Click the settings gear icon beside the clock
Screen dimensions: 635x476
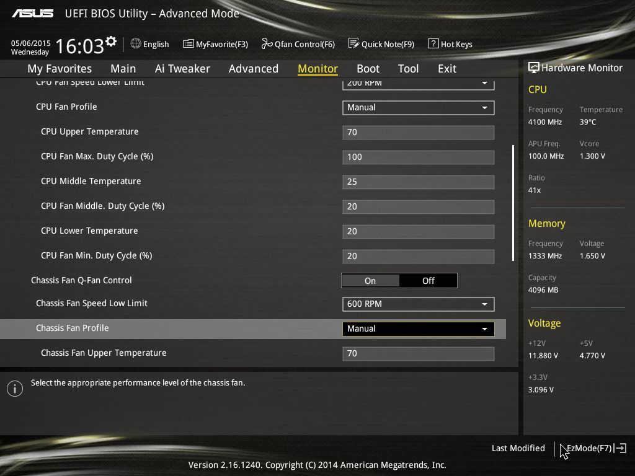point(111,42)
